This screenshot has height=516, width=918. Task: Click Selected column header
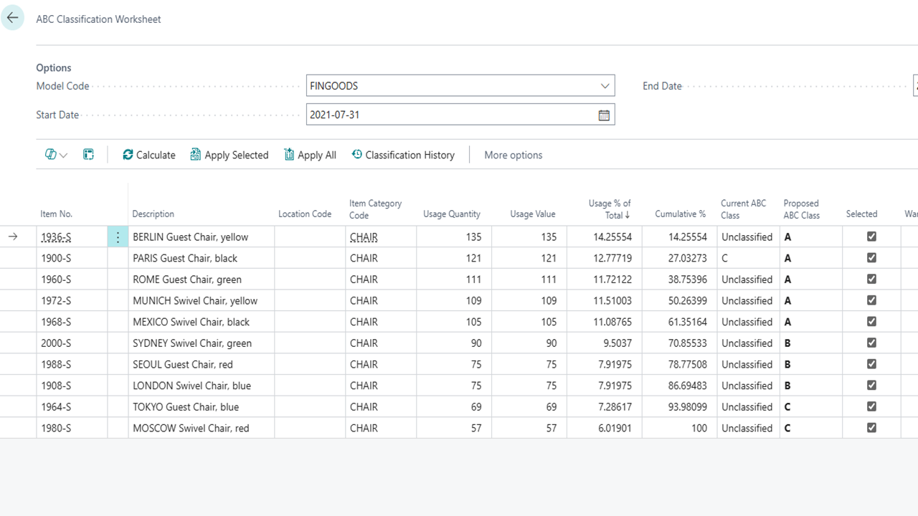coord(861,214)
